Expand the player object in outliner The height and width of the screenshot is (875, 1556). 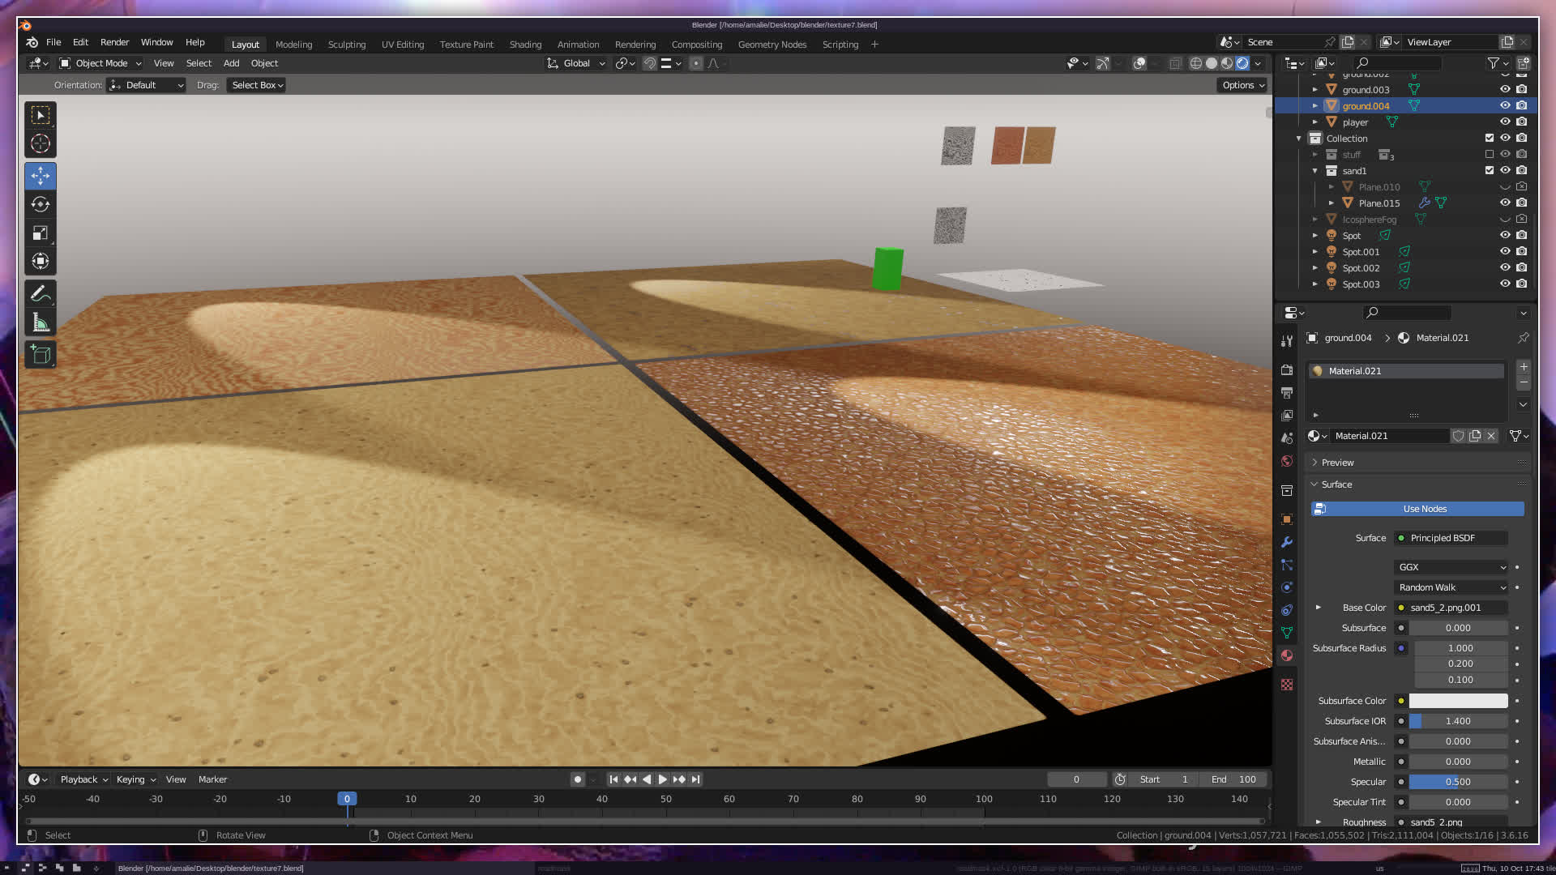click(x=1315, y=122)
